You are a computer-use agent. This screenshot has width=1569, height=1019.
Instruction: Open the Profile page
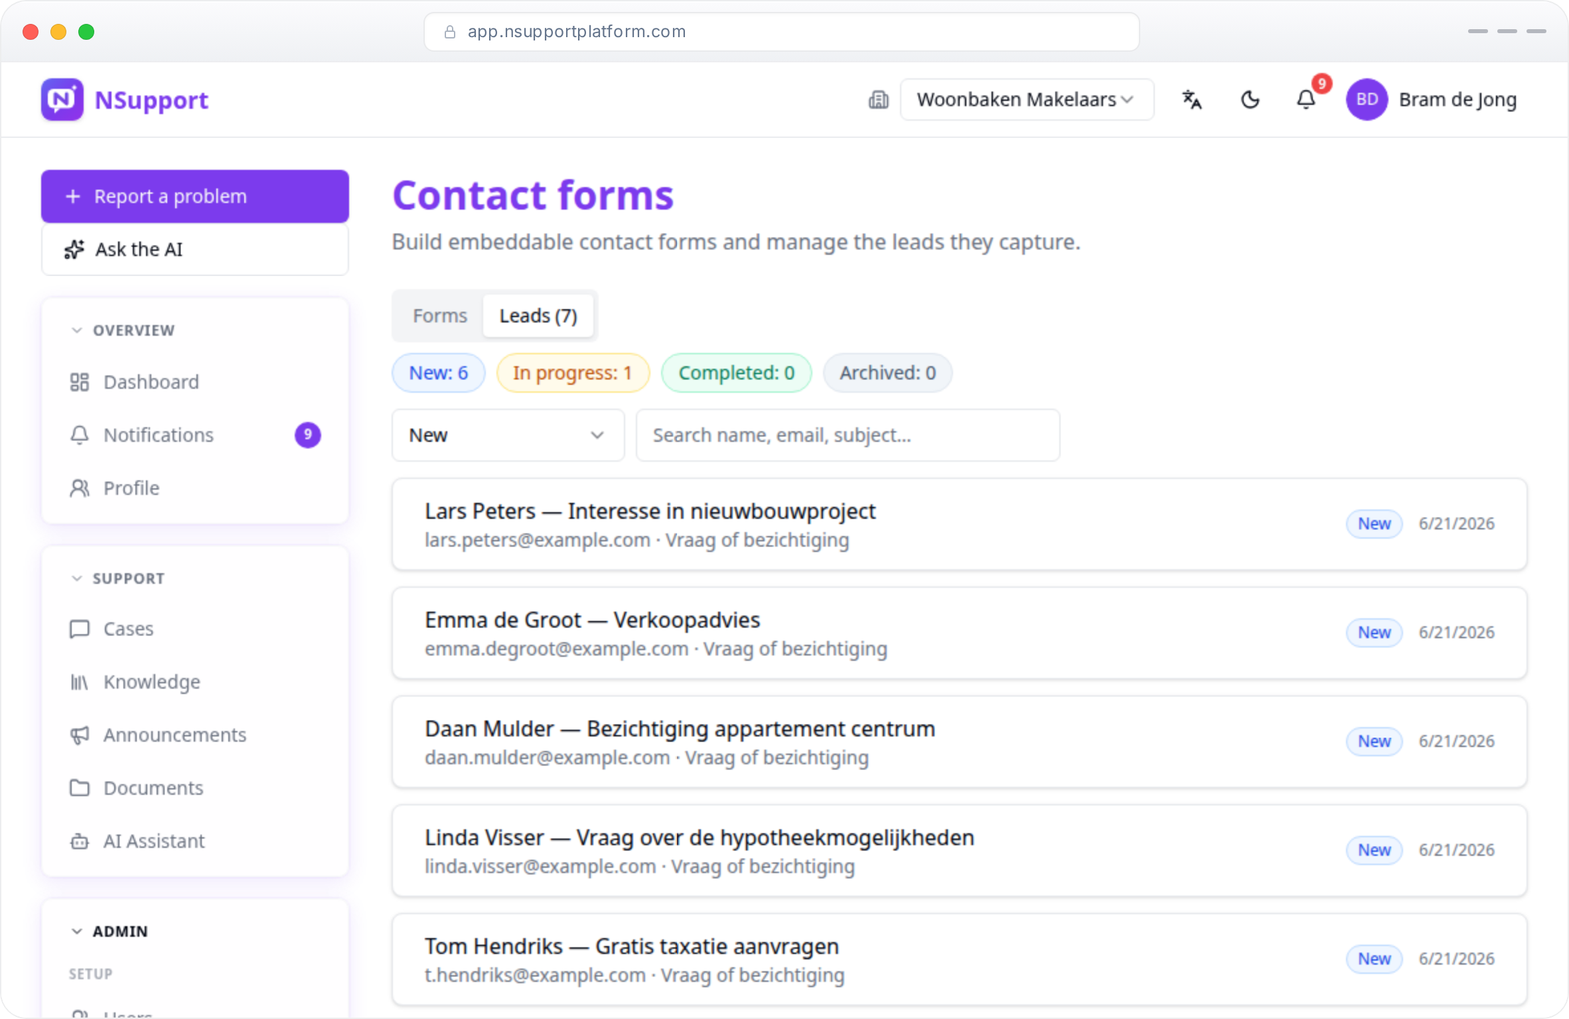click(x=195, y=488)
